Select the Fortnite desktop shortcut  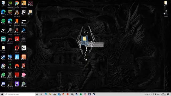click(17, 58)
